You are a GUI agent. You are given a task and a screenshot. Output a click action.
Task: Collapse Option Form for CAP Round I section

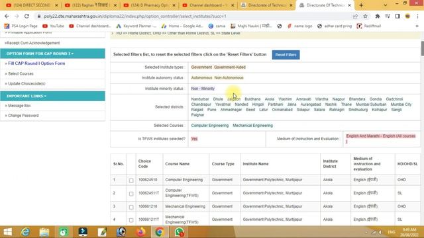(x=53, y=54)
